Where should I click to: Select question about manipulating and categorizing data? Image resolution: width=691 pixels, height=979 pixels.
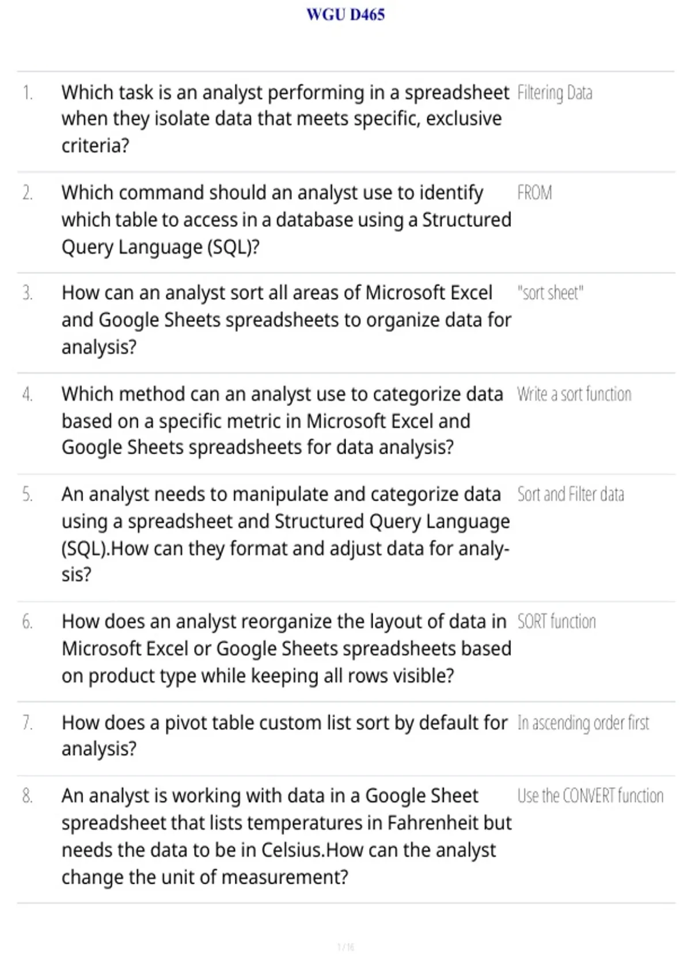[286, 534]
